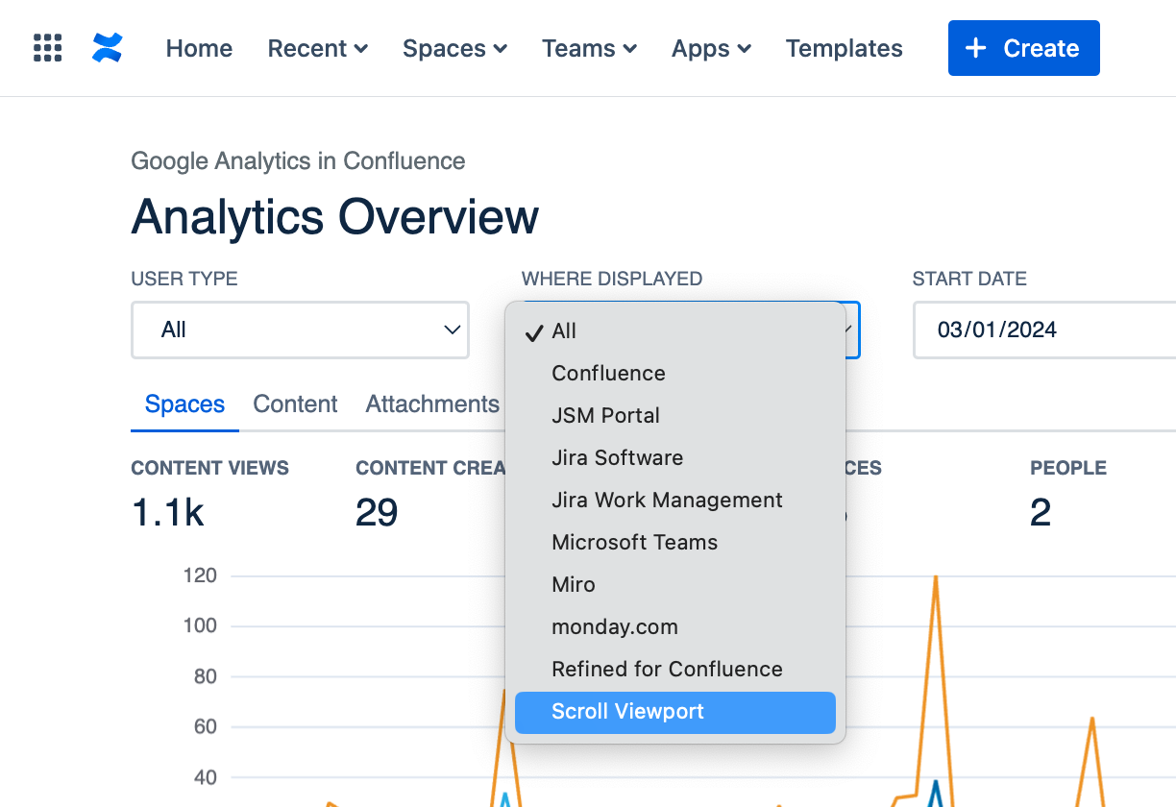The image size is (1176, 807).
Task: Switch to the Attachments tab
Action: click(x=432, y=404)
